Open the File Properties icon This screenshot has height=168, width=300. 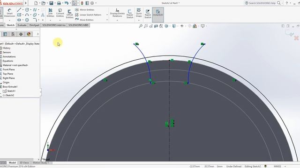pyautogui.click(x=87, y=3)
